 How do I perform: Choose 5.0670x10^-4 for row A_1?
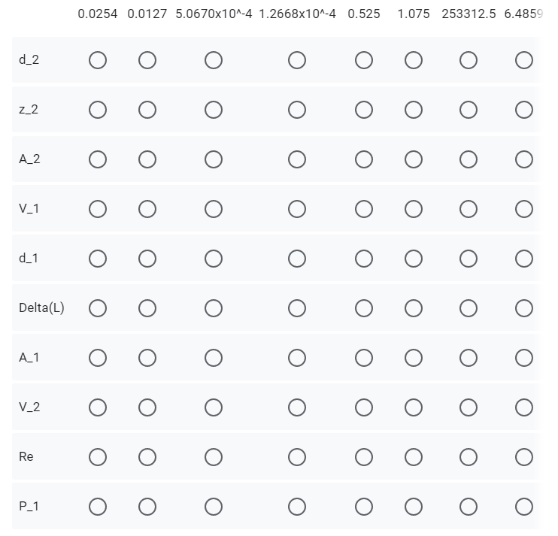[x=214, y=358]
